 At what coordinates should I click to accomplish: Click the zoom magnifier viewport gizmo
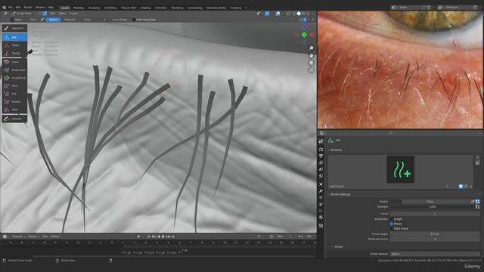(x=311, y=48)
